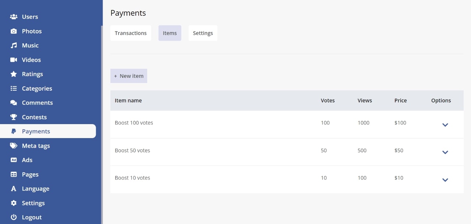Click the Language letter icon
This screenshot has width=471, height=224.
(x=14, y=189)
